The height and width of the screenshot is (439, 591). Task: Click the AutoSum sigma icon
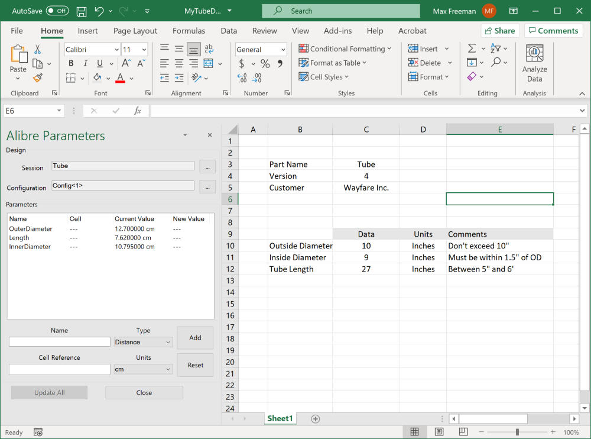coord(472,49)
